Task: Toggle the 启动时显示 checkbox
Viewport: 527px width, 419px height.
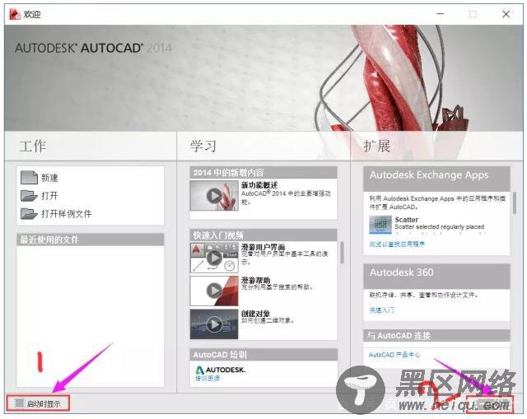Action: (x=20, y=403)
